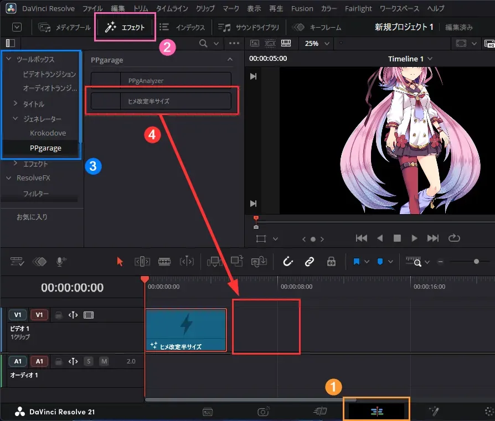This screenshot has width=495, height=421.
Task: Select the PPgAnalyzer generator
Action: (x=161, y=81)
